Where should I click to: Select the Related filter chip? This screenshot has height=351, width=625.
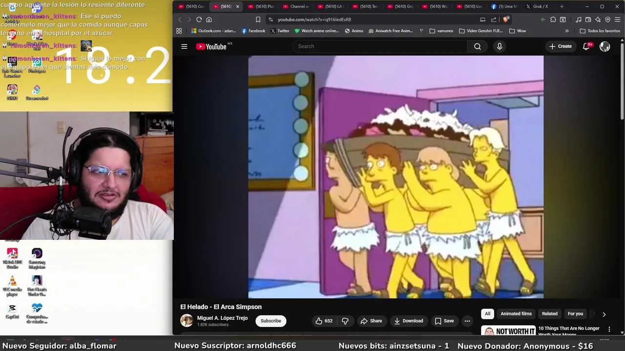pos(549,314)
